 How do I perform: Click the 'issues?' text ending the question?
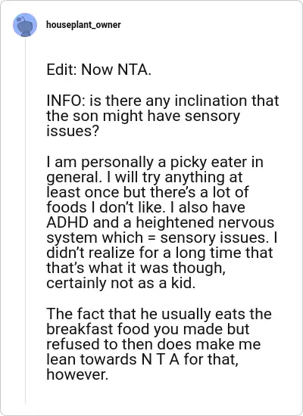[x=73, y=131]
